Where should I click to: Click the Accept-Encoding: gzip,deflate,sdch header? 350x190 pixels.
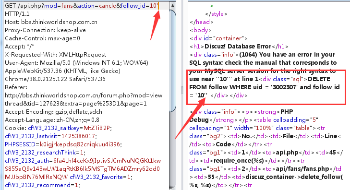pos(54,111)
